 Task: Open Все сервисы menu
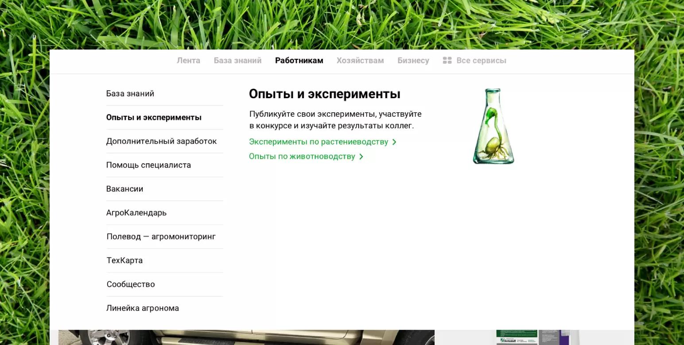pos(481,61)
